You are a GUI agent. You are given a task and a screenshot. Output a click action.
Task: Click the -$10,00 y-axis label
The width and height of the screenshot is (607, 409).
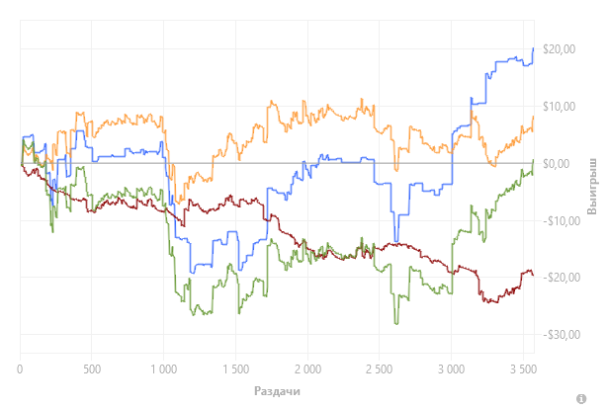pos(562,221)
